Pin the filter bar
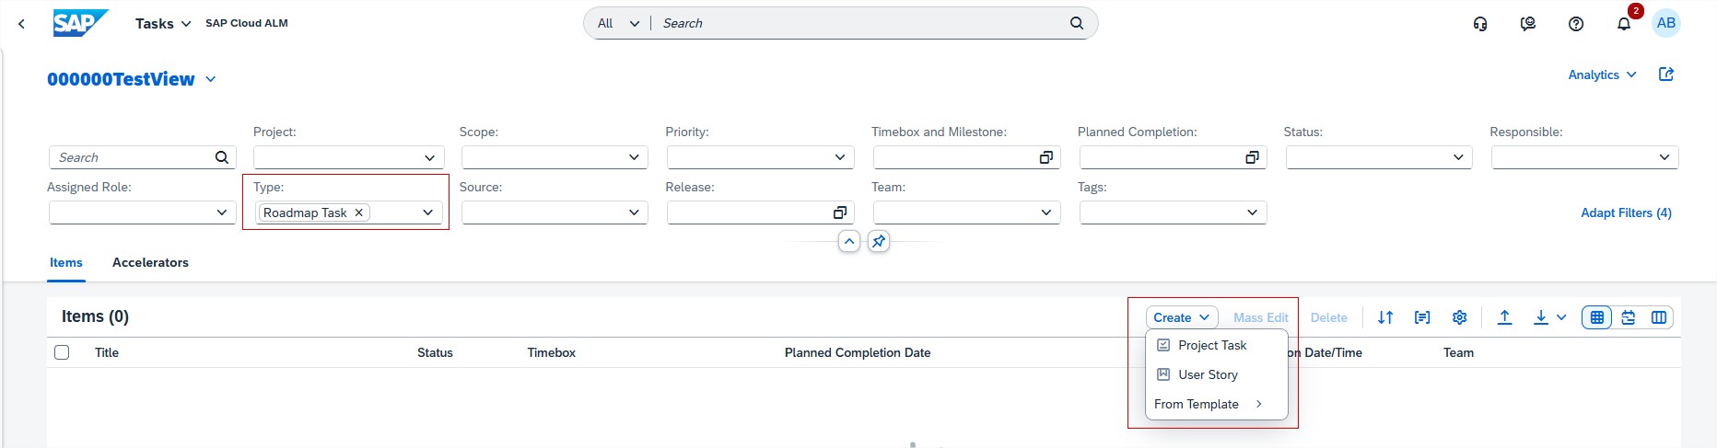This screenshot has width=1717, height=448. (879, 241)
